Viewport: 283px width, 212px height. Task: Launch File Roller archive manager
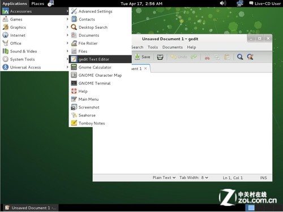point(100,43)
